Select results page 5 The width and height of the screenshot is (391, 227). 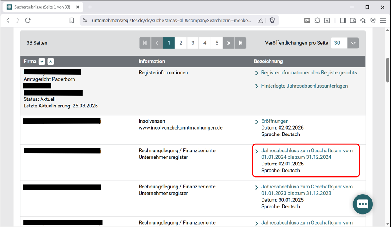217,43
